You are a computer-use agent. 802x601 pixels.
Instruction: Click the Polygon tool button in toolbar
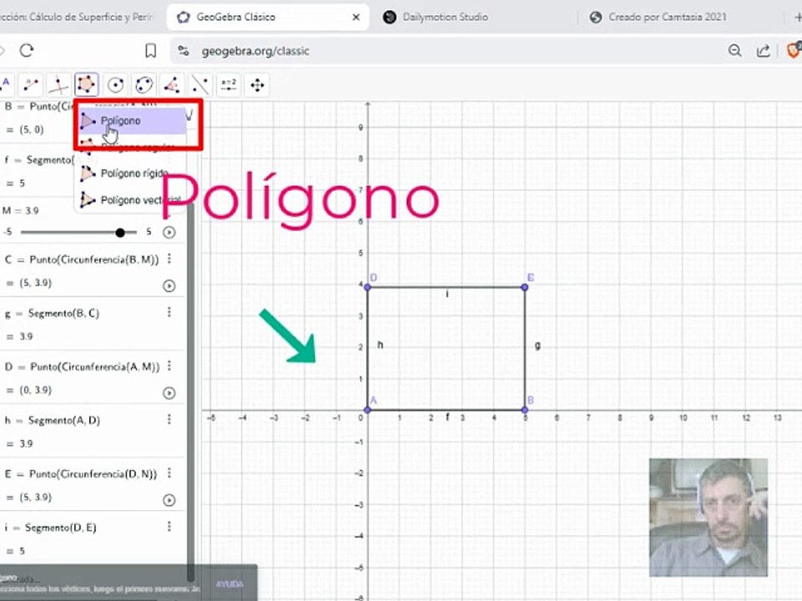click(x=86, y=84)
